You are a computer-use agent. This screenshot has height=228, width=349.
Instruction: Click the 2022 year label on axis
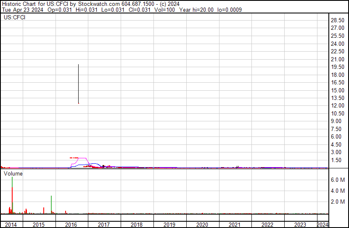(x=267, y=225)
